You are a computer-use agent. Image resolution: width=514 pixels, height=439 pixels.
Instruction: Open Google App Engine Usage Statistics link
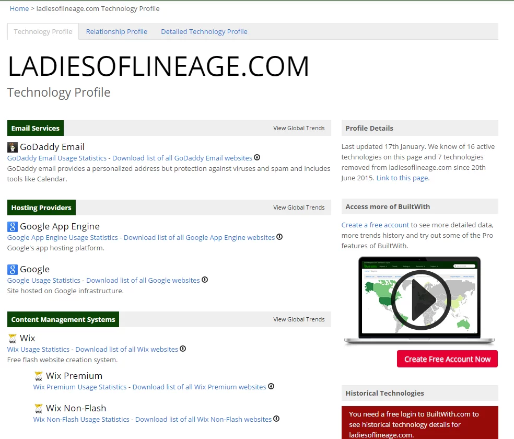click(x=62, y=237)
